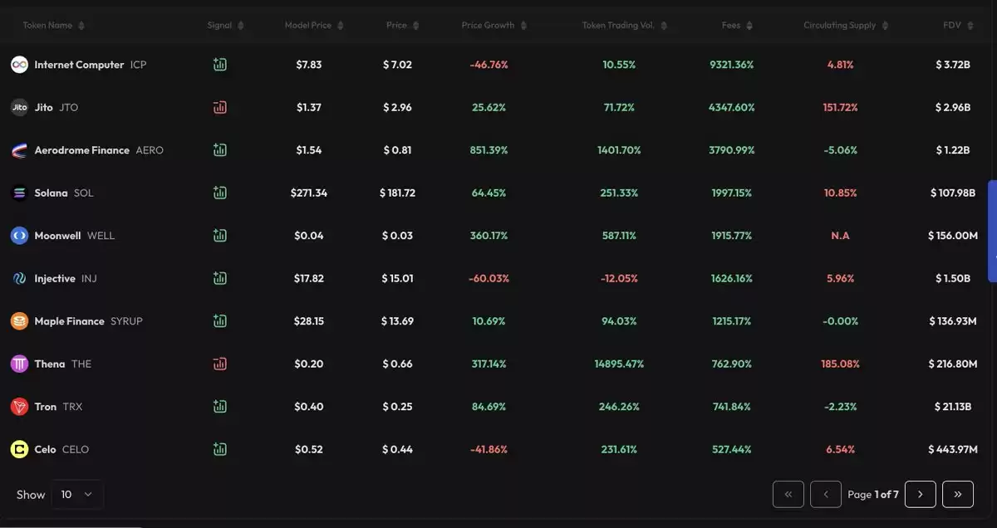The height and width of the screenshot is (528, 997).
Task: Click the 185.08% circulating supply value
Action: click(841, 364)
